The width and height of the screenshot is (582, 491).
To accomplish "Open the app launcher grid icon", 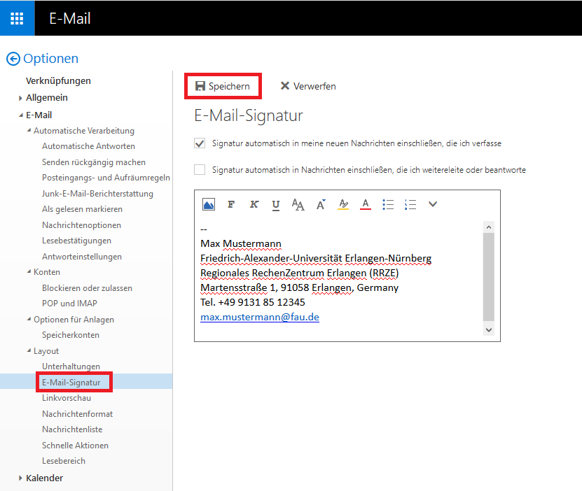I will point(17,18).
